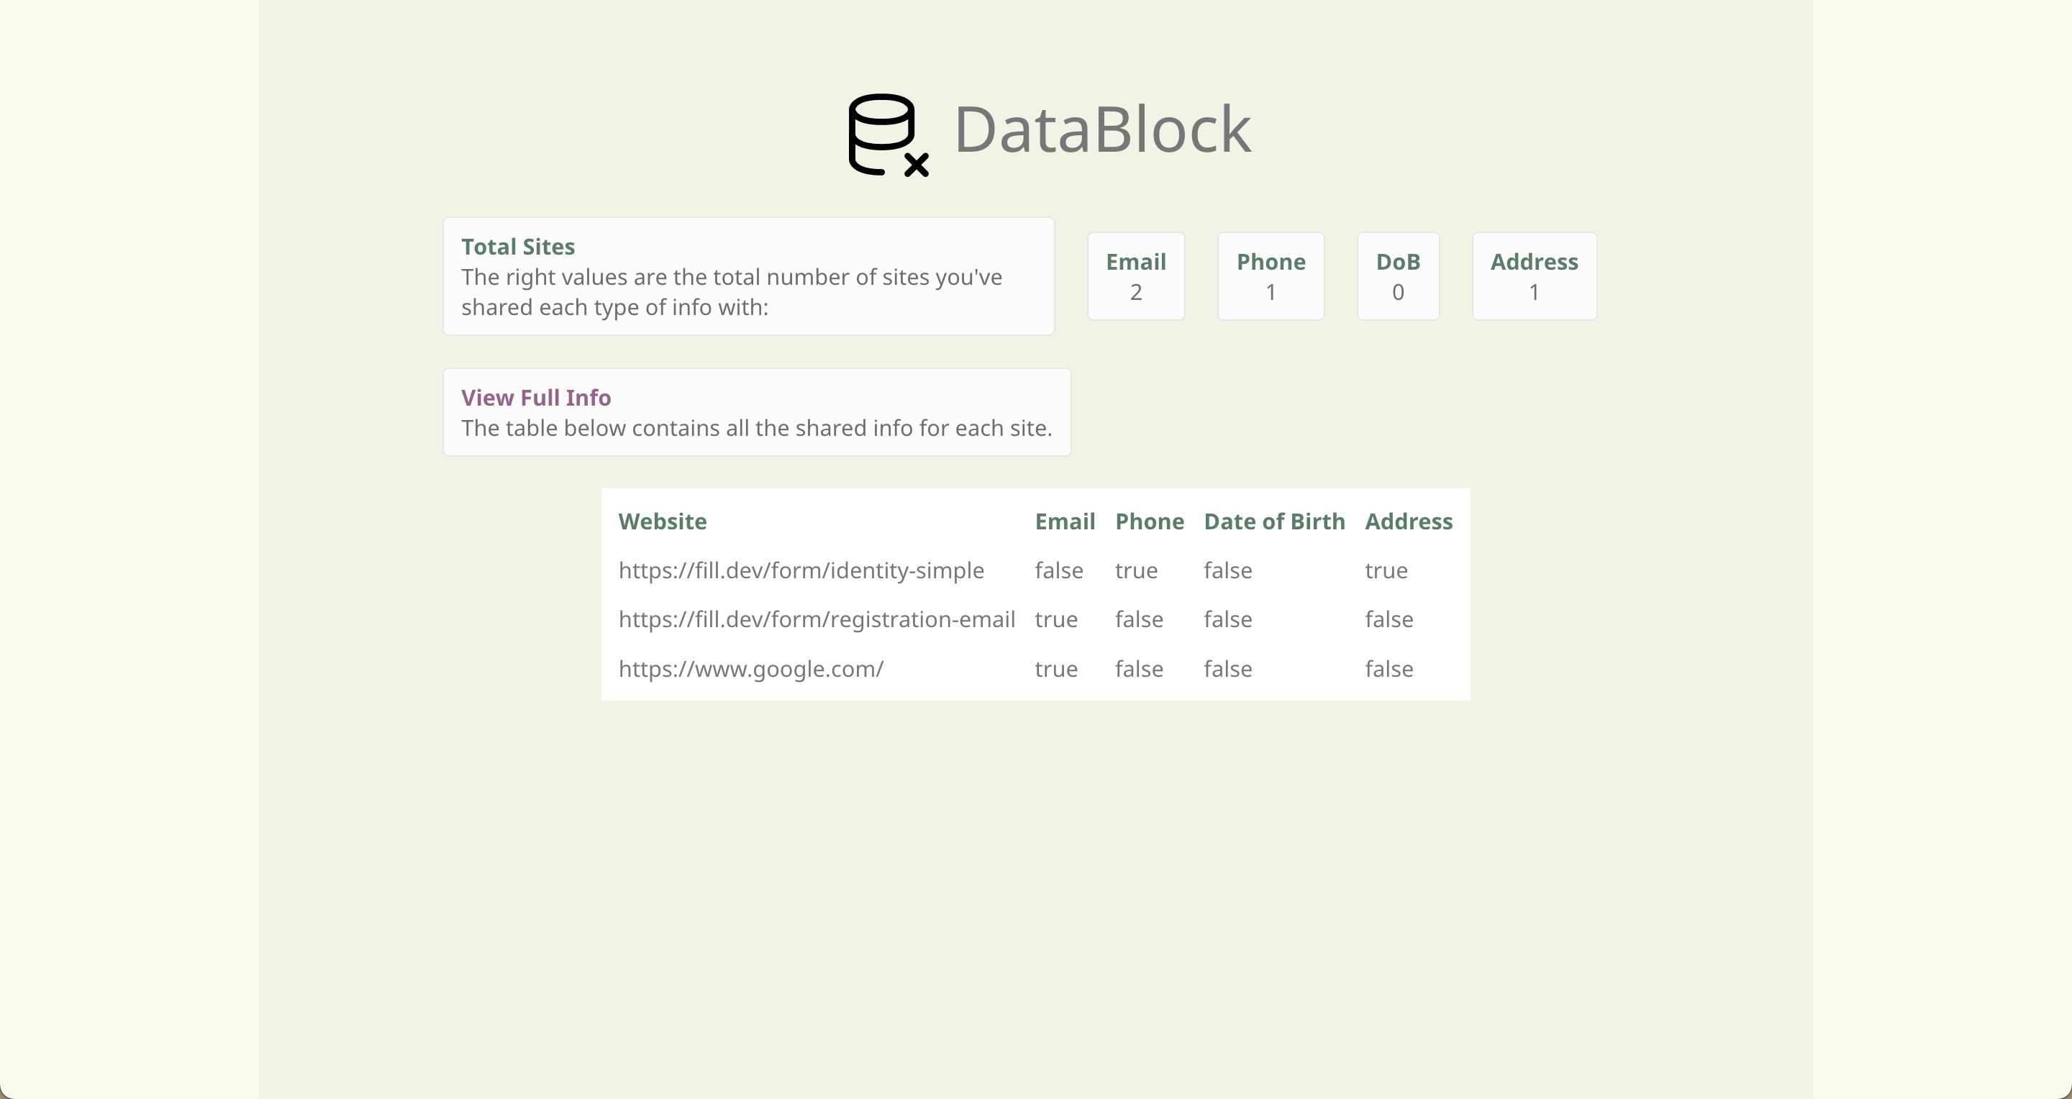Open the www.google.com URL row
The image size is (2072, 1099).
coord(750,669)
